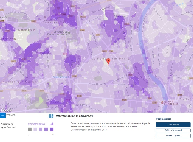The image size is (193, 142).
Task: Click the Neoness Fontenay Sous Bois marker icon
Action: pyautogui.click(x=45, y=17)
